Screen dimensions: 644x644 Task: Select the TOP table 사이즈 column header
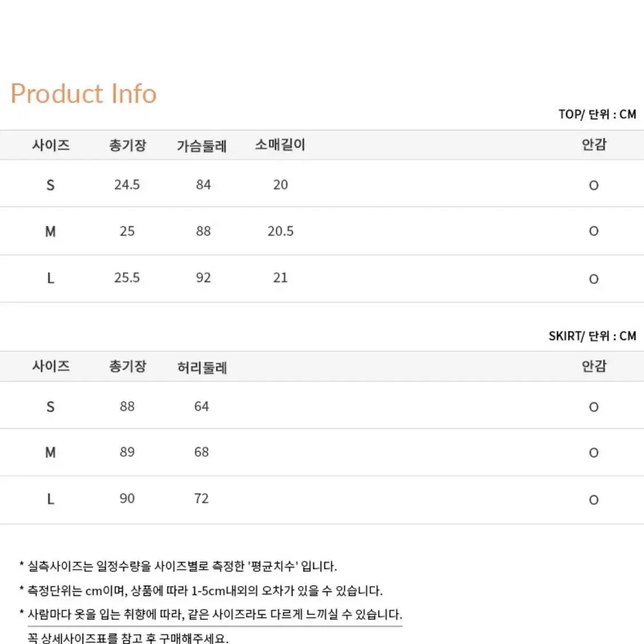[51, 145]
